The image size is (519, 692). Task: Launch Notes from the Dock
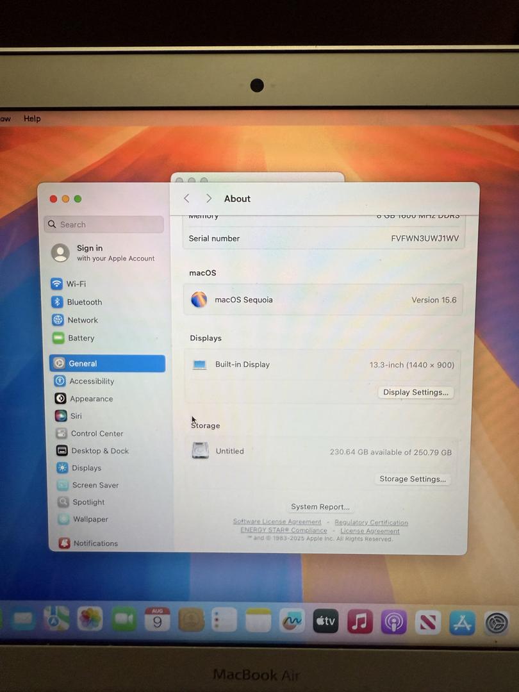258,620
